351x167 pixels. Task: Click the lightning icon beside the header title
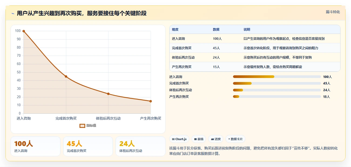pos(13,13)
